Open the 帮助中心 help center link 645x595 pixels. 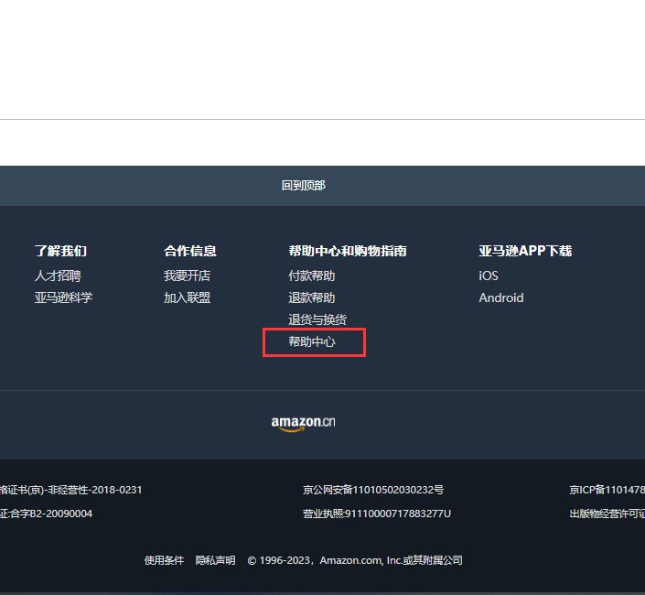312,341
